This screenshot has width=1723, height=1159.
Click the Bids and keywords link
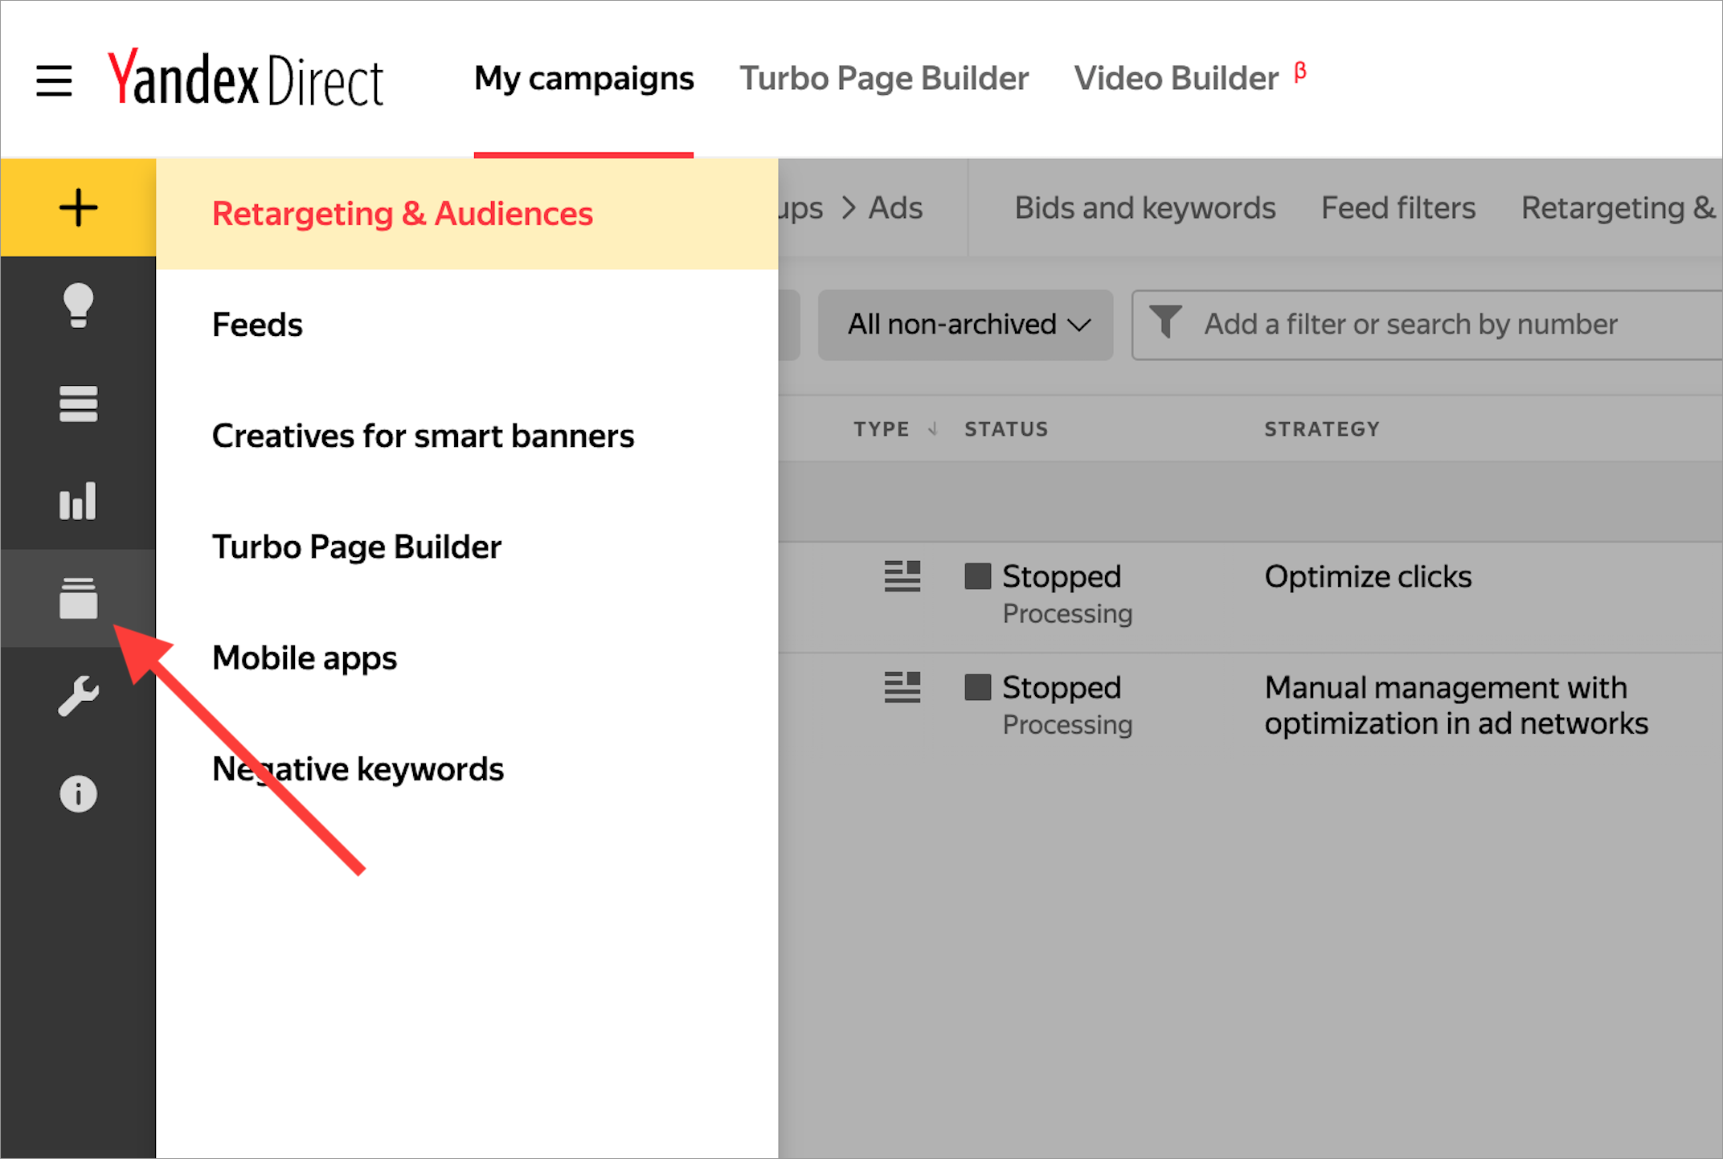coord(1144,208)
